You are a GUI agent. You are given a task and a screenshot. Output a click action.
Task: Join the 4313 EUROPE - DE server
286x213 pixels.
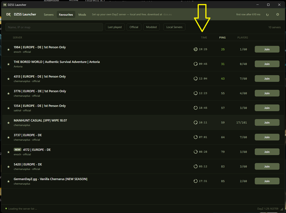pos(267,78)
